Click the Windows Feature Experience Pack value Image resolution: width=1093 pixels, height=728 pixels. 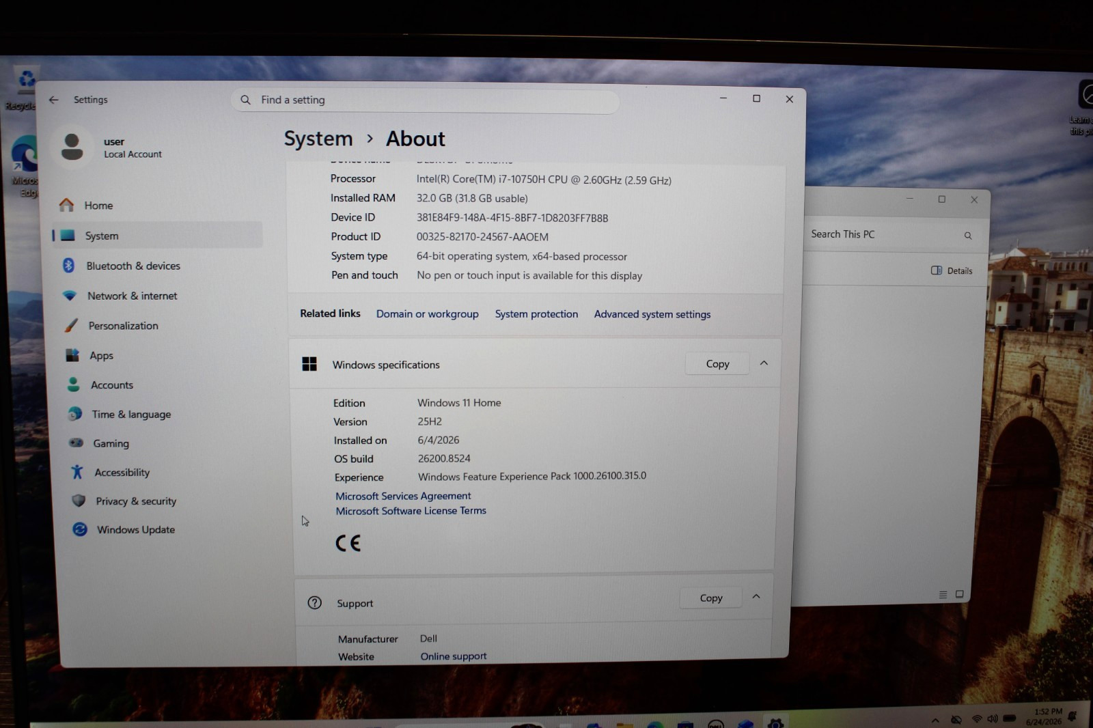532,476
